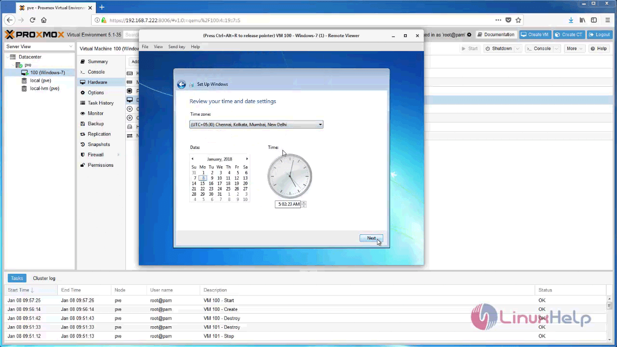Select VM 100 (Windows-7) in the tree

47,73
